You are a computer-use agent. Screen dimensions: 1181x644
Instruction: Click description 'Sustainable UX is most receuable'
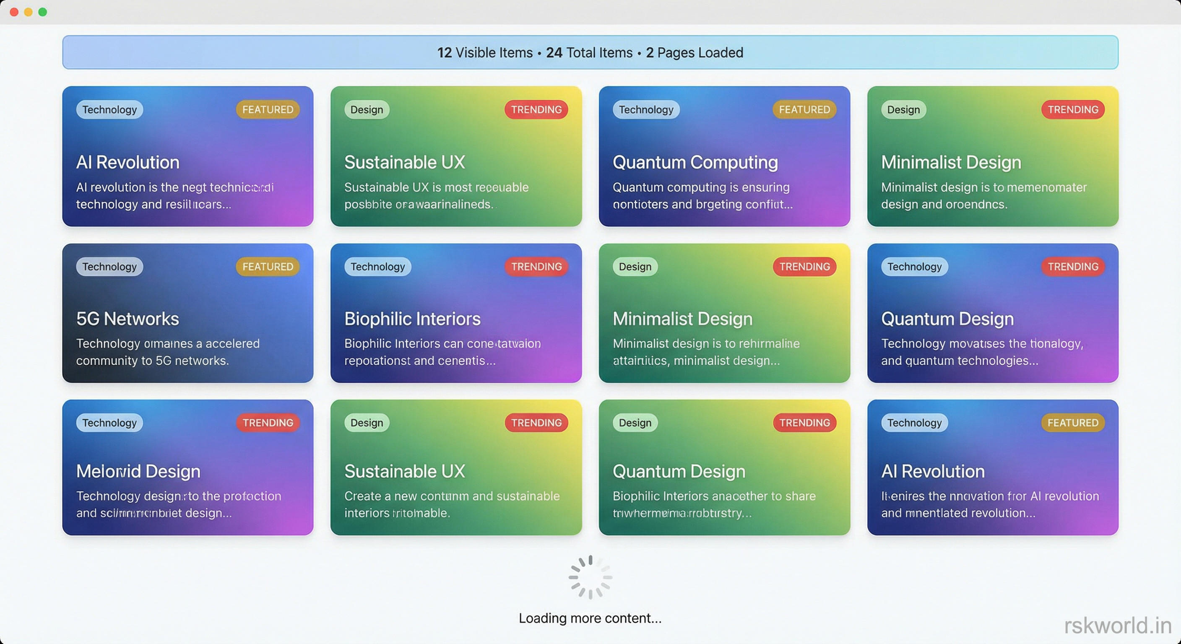[x=437, y=187]
